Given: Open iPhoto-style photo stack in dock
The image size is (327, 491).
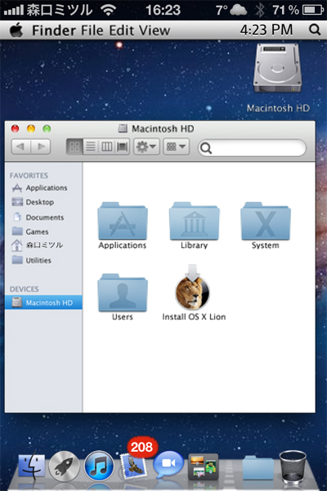Looking at the screenshot, I should point(204,467).
